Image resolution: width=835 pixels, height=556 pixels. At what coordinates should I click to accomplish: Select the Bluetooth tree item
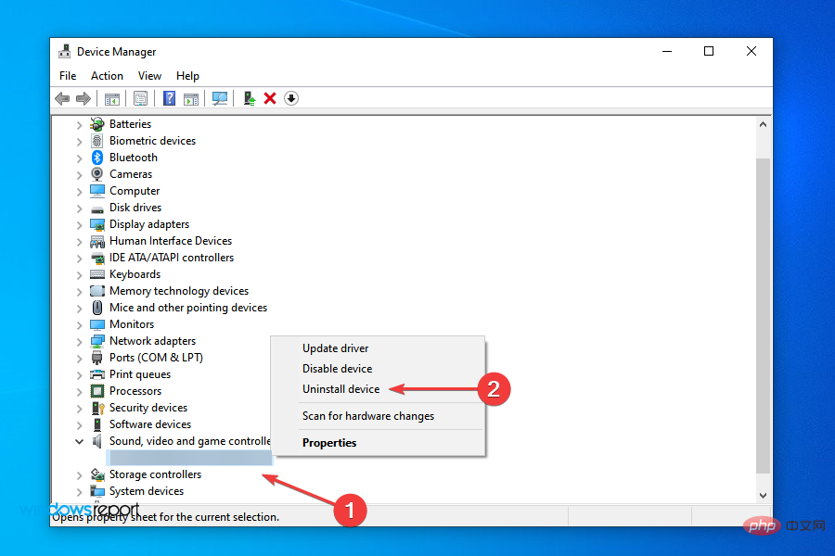pyautogui.click(x=133, y=157)
